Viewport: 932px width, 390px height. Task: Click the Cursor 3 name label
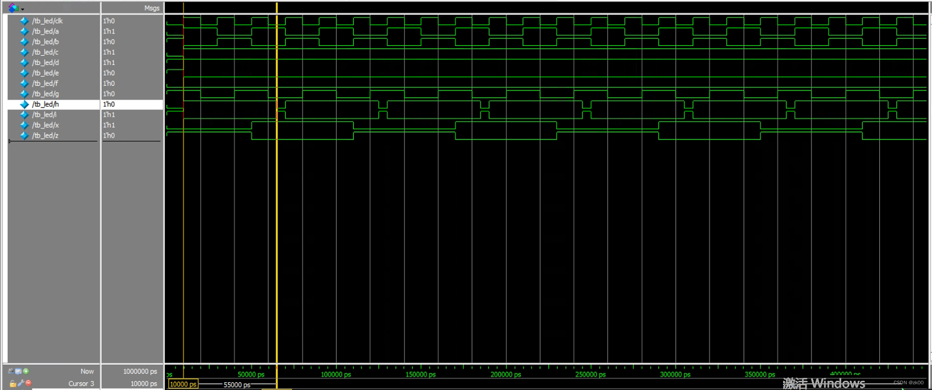tap(81, 384)
